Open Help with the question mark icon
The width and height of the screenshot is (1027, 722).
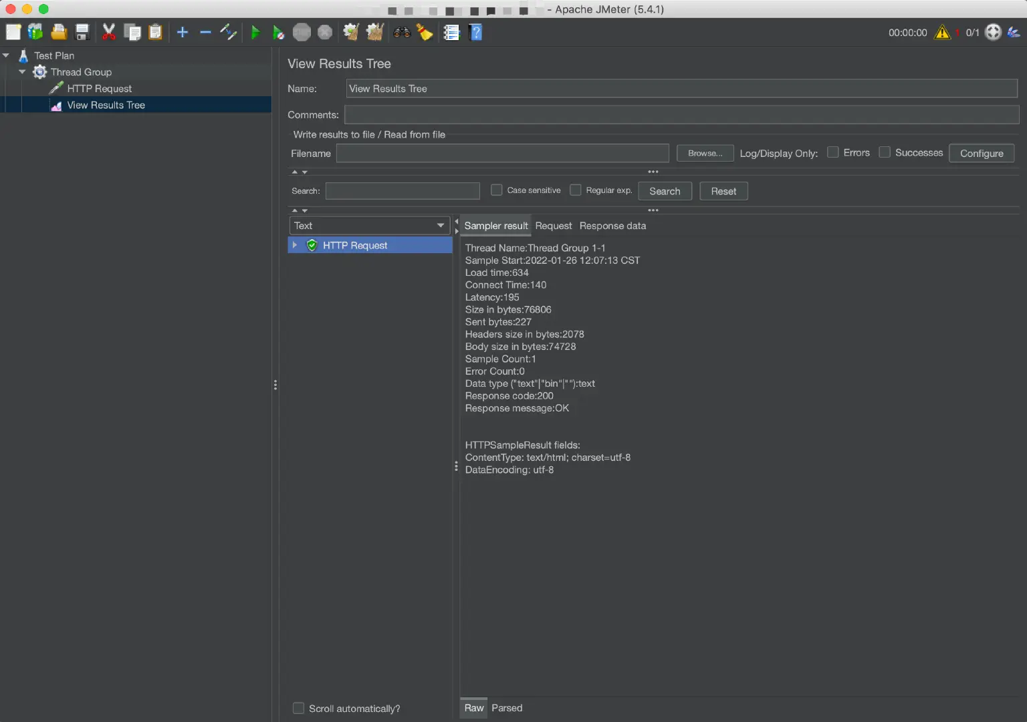(476, 32)
